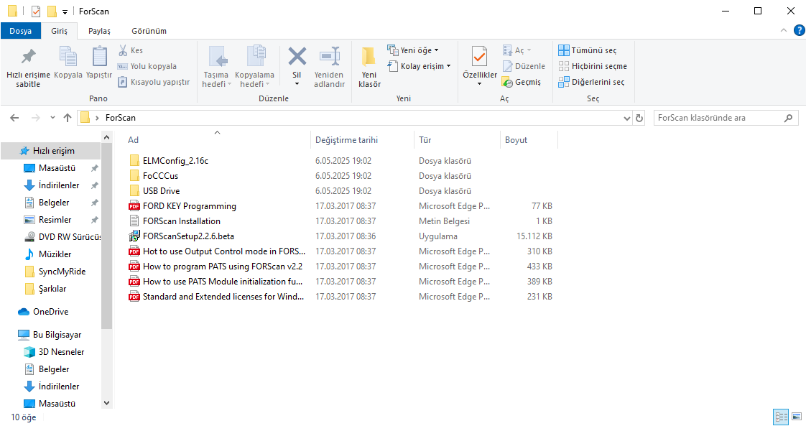Click ForScan in the address breadcrumb
This screenshot has height=426, width=806.
120,118
